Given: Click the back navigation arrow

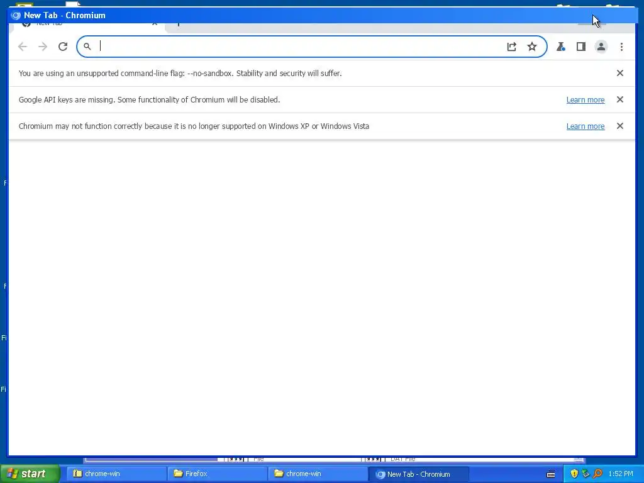Looking at the screenshot, I should [23, 47].
